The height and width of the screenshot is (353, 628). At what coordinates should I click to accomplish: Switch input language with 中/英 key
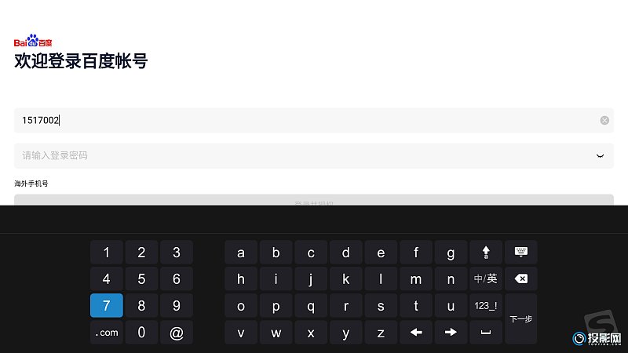click(486, 278)
